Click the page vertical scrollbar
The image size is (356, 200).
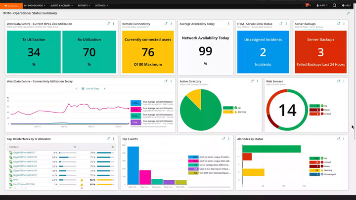click(355, 75)
